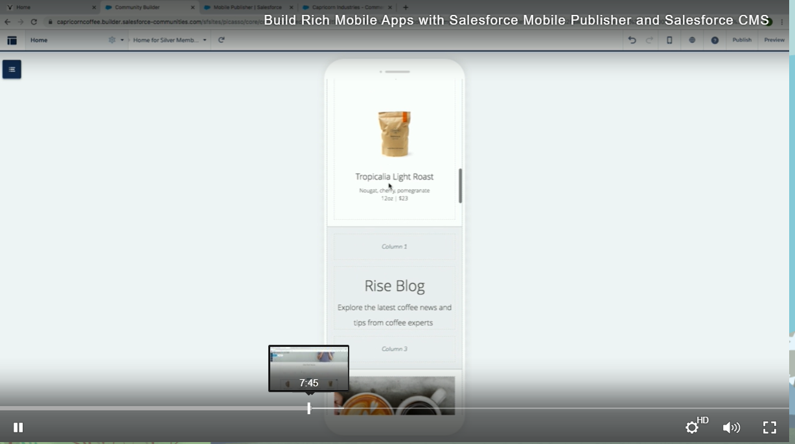Select the 'Nougat, cherry, pomegranate' description
795x444 pixels.
point(395,191)
